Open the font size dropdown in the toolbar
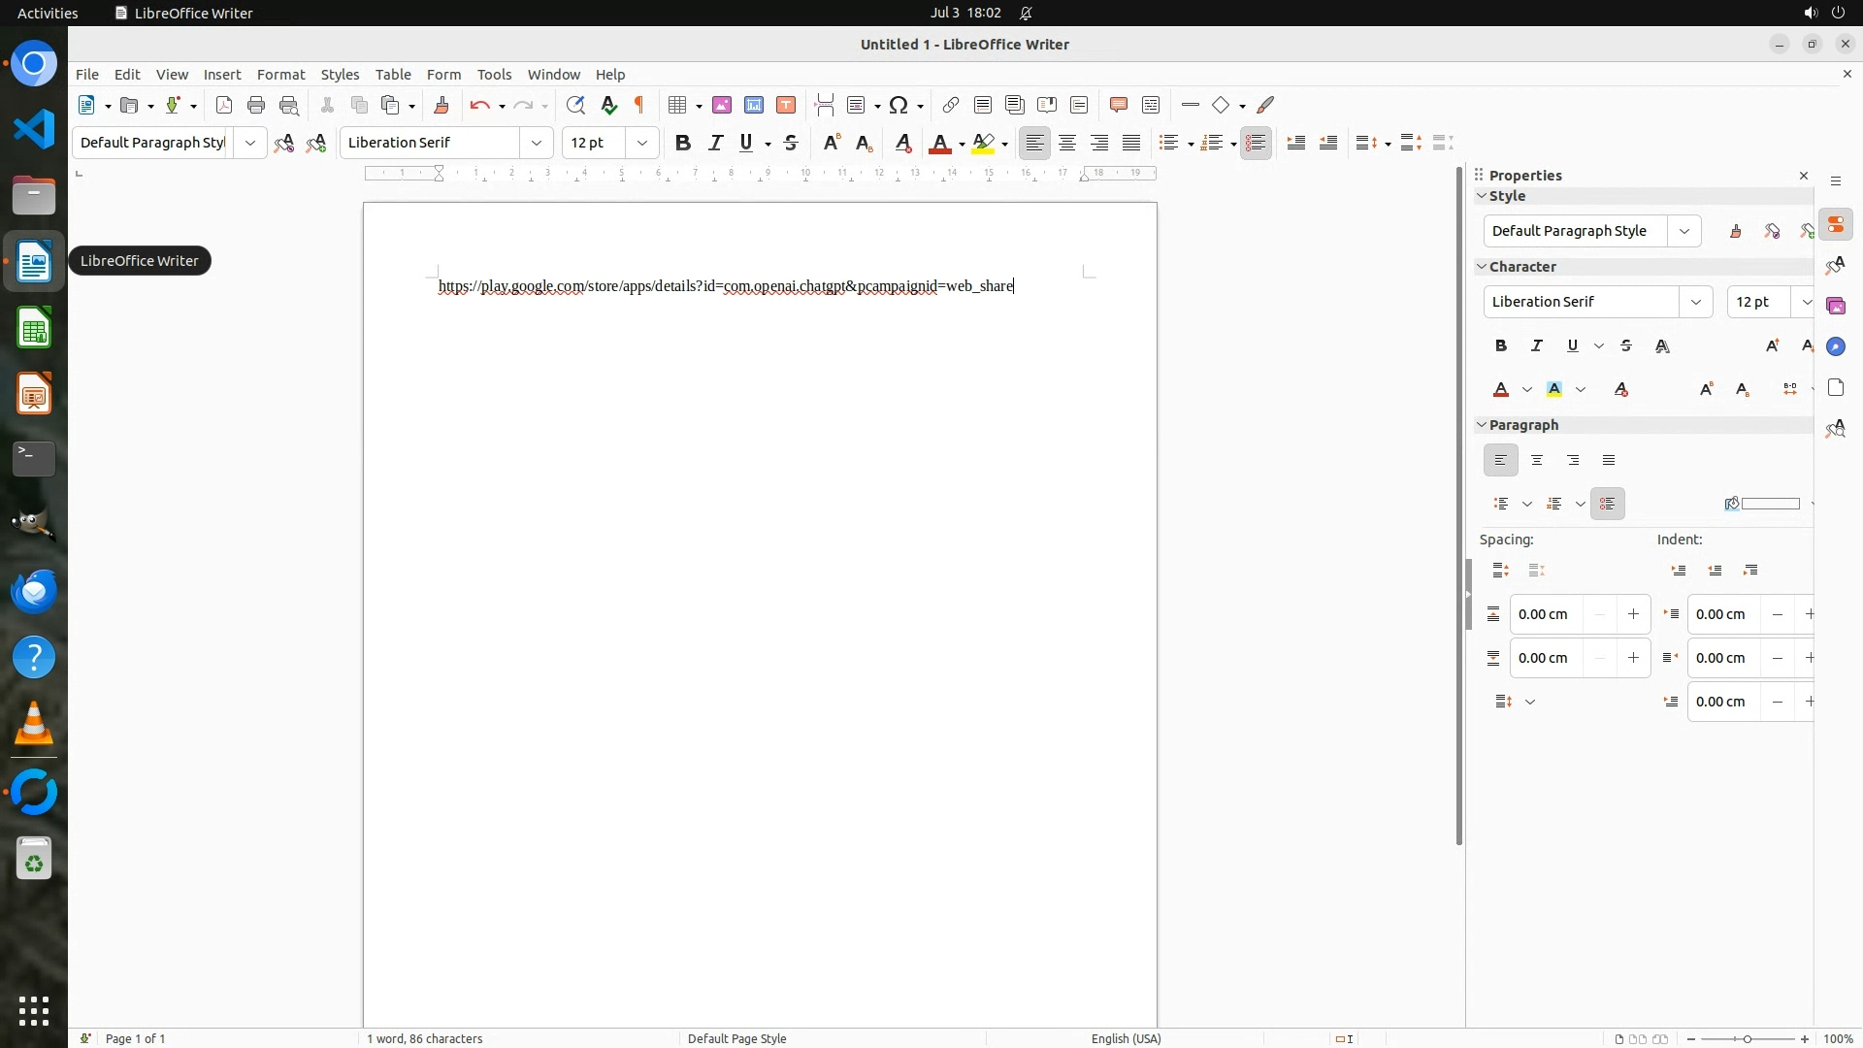 (641, 144)
